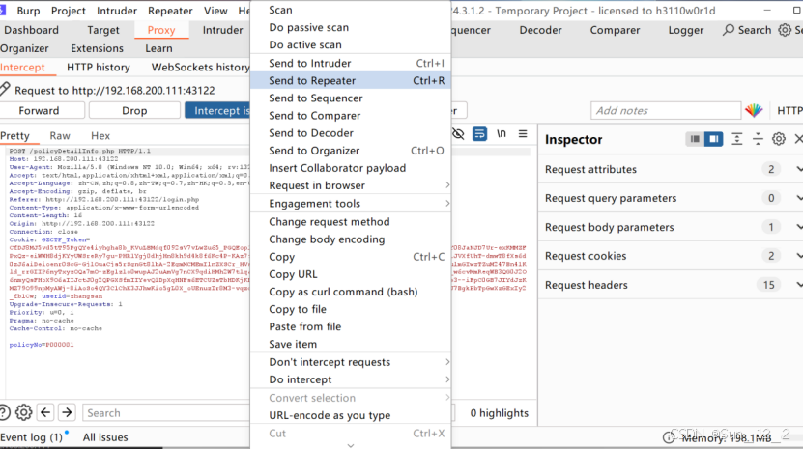The width and height of the screenshot is (803, 449).
Task: Select Insert Collaborator payload
Action: 351,168
